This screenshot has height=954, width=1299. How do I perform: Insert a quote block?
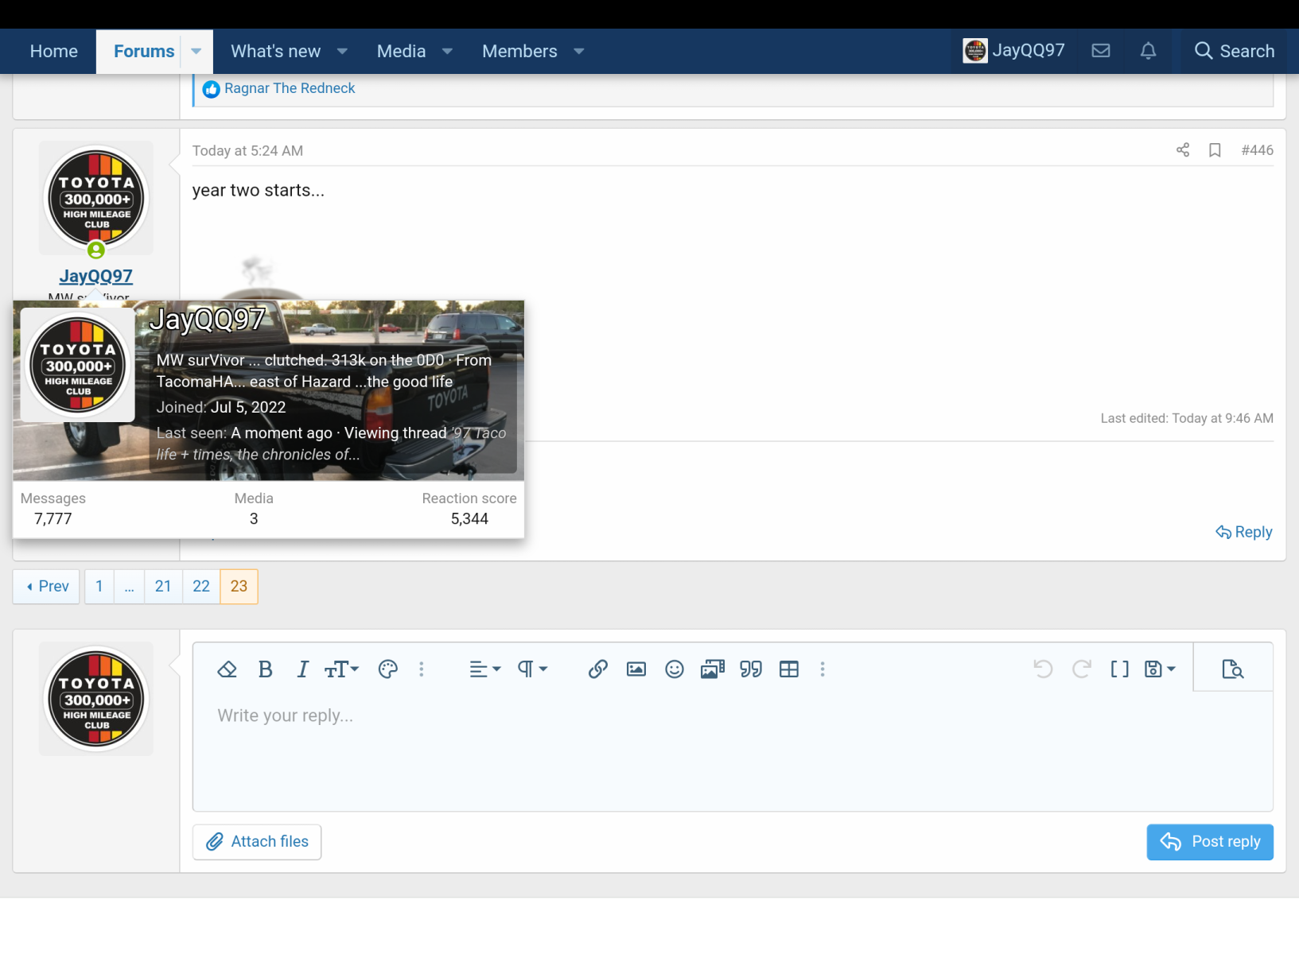pos(750,669)
